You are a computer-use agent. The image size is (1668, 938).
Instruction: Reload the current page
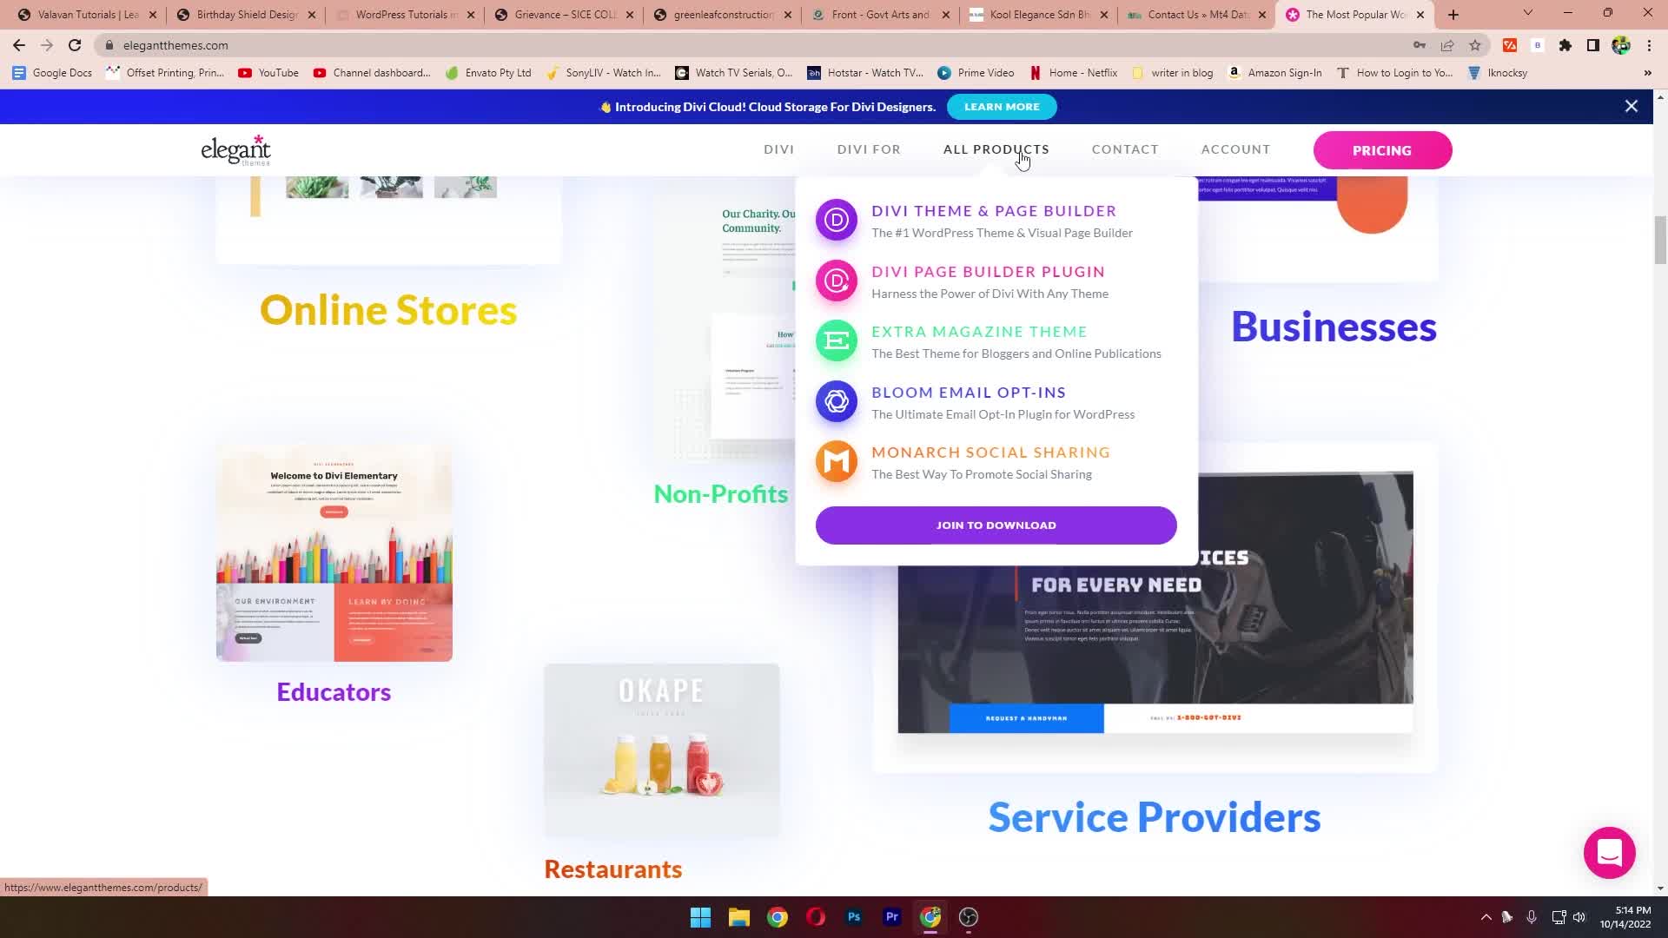(x=75, y=45)
